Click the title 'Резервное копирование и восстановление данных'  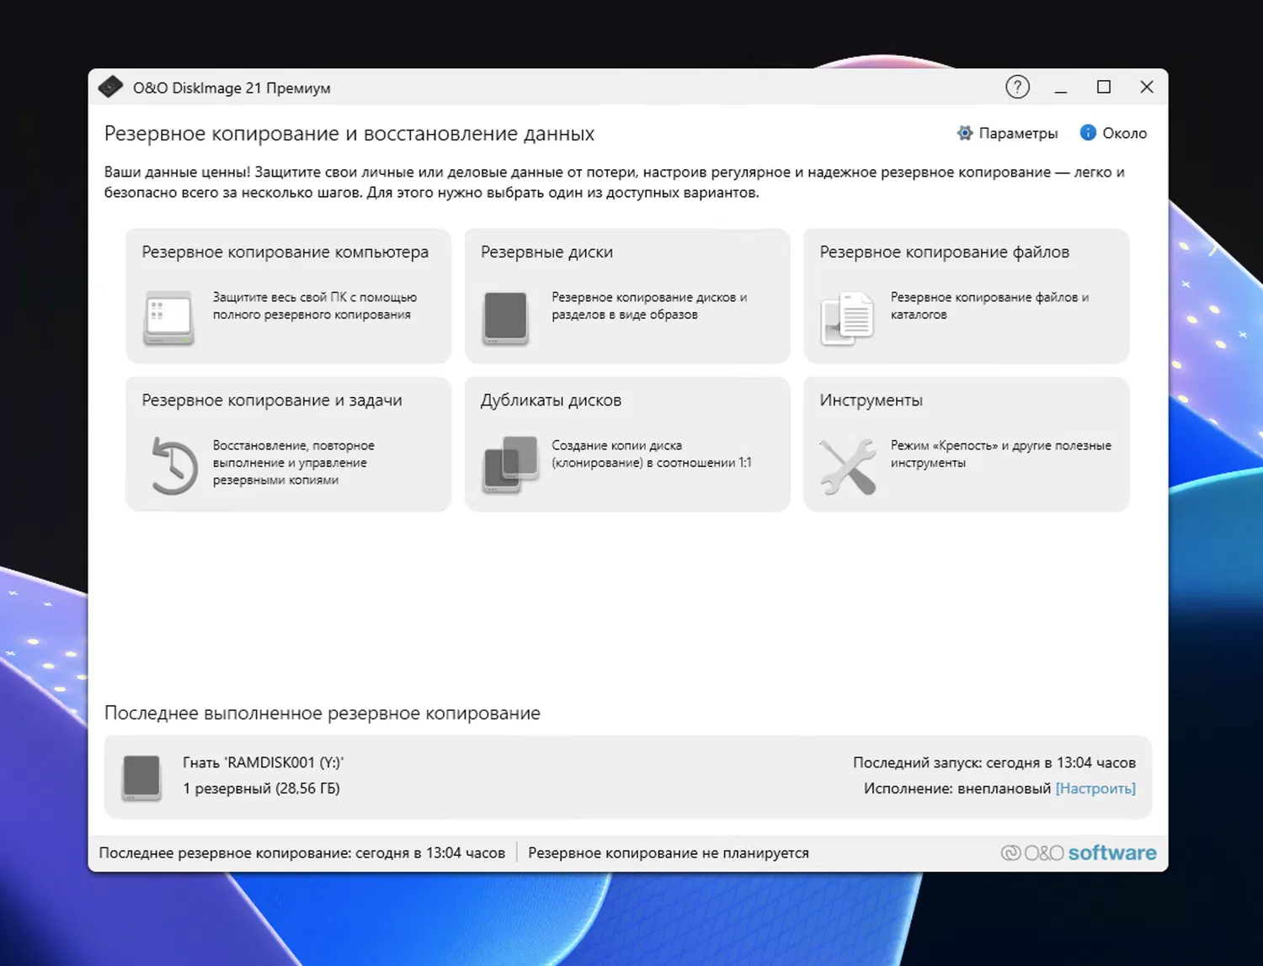tap(349, 133)
